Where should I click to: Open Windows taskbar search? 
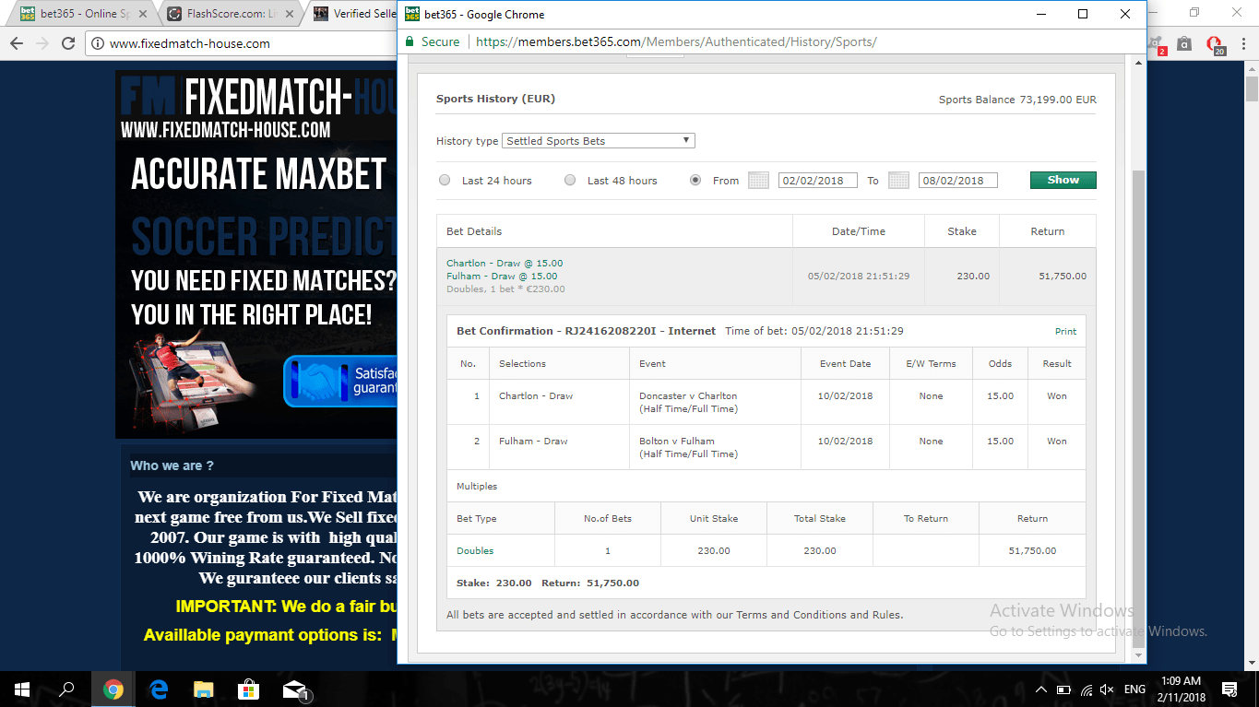(66, 689)
